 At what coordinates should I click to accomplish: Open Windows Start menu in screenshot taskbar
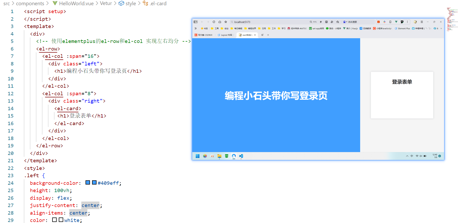(198, 156)
